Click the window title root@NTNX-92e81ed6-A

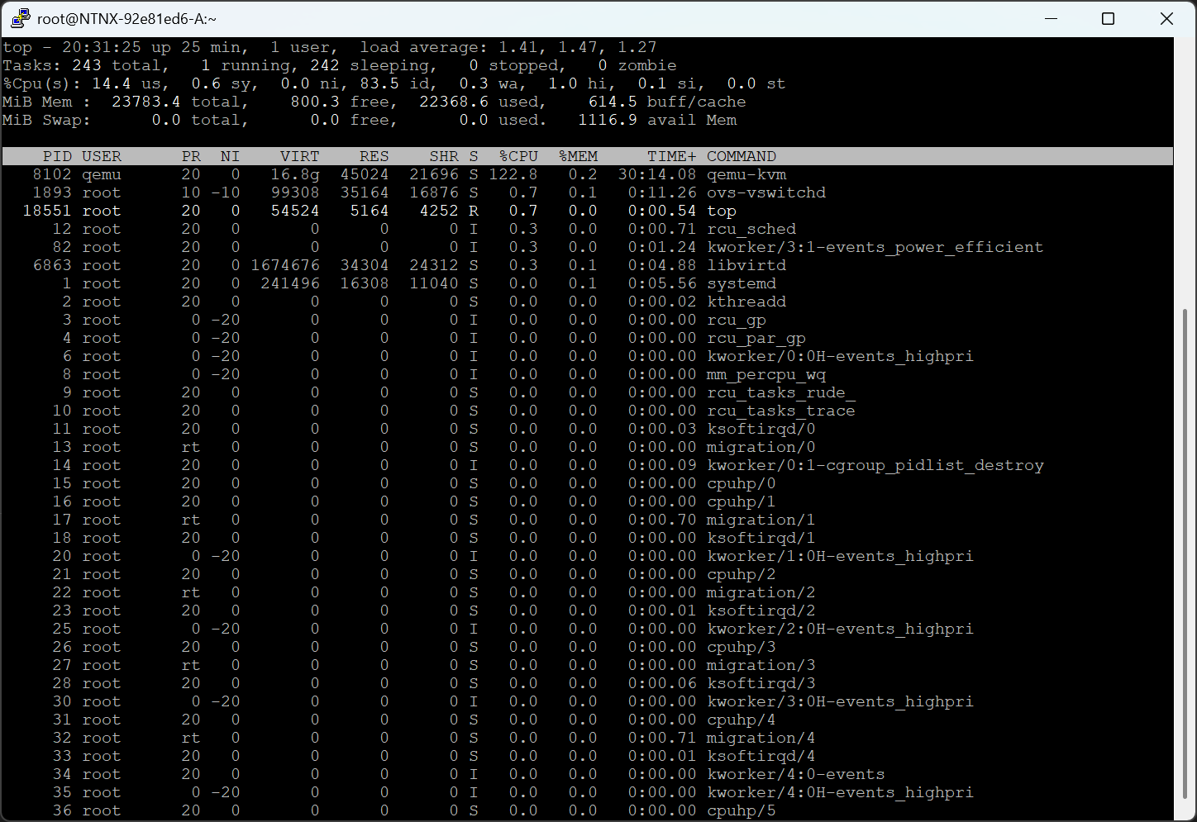(x=126, y=18)
